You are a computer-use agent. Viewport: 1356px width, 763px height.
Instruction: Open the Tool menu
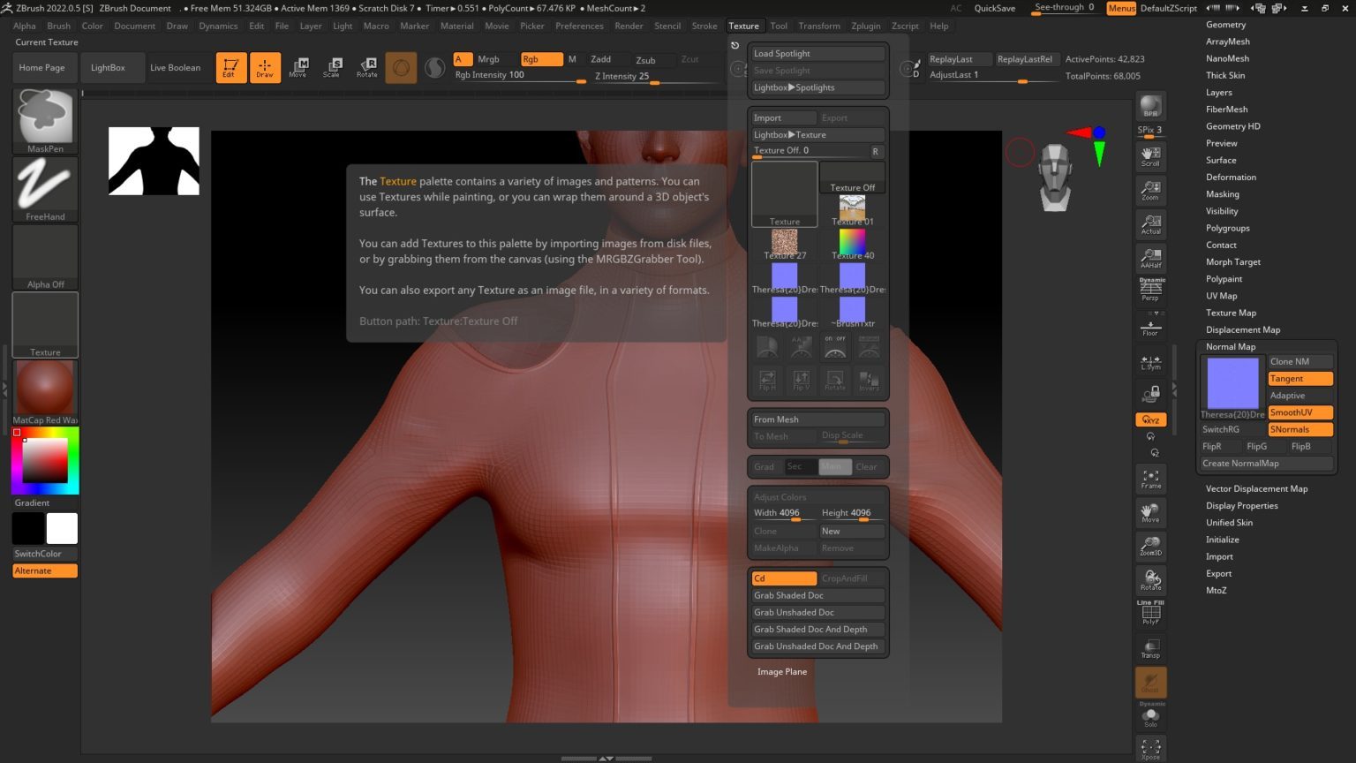click(x=779, y=26)
